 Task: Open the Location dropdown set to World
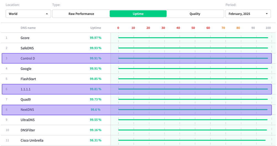pos(28,14)
